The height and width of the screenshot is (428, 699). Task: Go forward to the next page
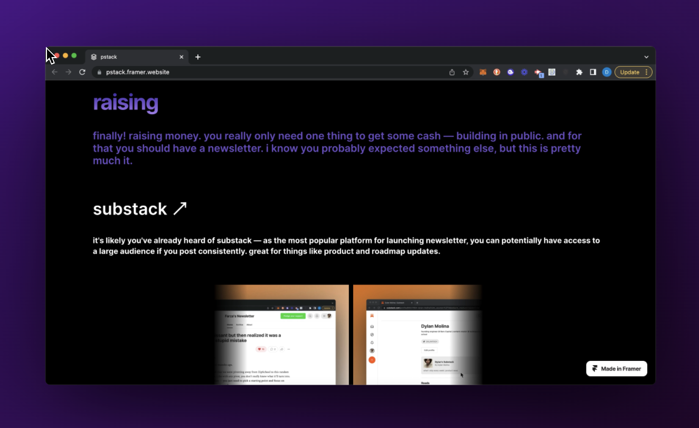(68, 72)
